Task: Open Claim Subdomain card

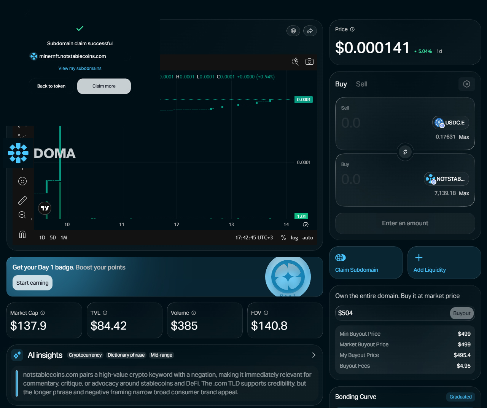Action: pos(366,263)
